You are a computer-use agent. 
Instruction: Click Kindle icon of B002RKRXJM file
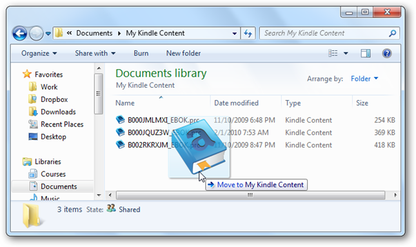click(120, 145)
